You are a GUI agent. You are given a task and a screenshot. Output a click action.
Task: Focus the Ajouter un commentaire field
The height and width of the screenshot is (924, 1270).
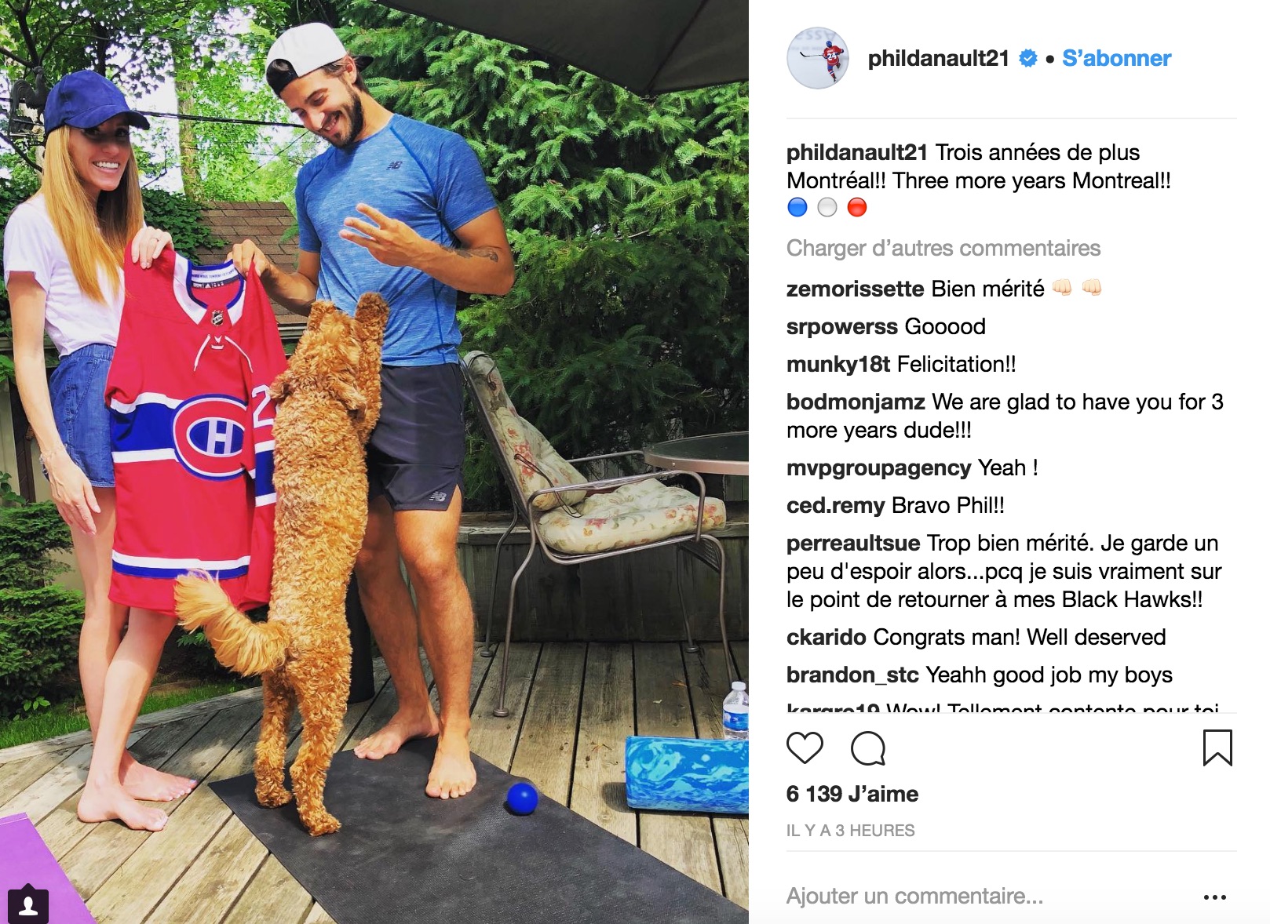pos(989,896)
